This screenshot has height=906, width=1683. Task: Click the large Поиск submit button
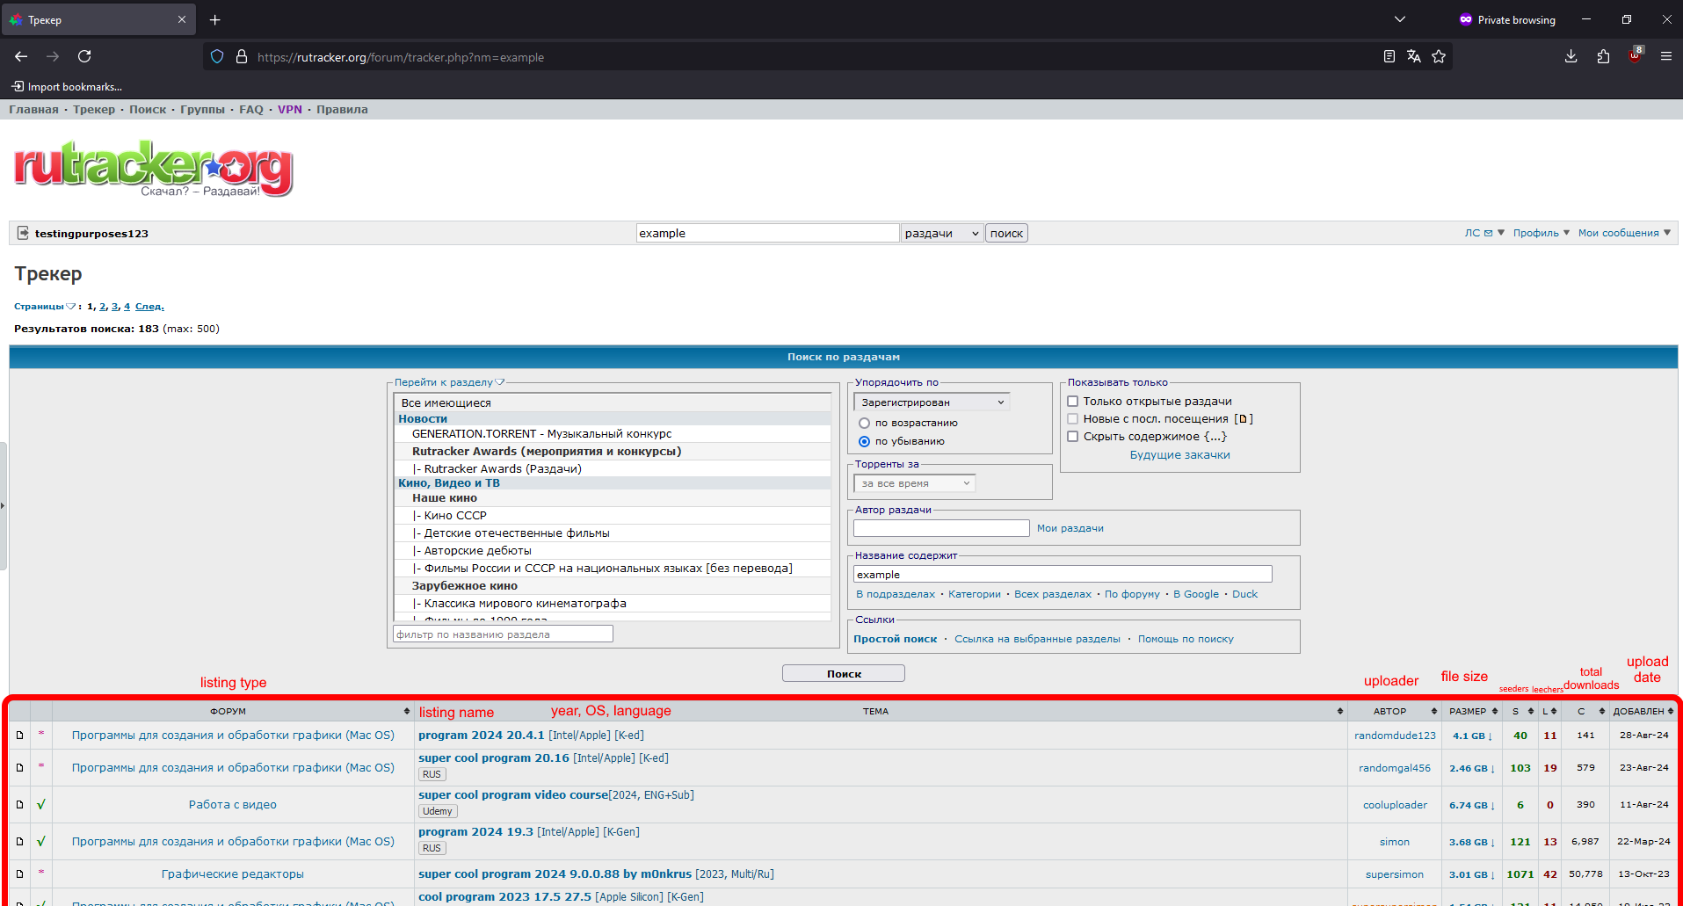[844, 674]
